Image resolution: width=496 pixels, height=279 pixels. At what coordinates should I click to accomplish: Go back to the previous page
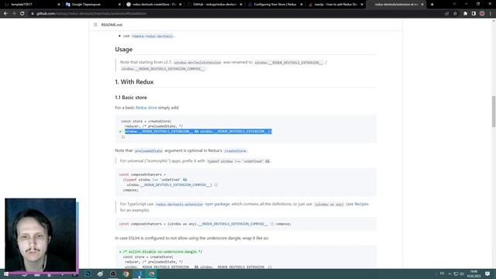click(x=5, y=14)
